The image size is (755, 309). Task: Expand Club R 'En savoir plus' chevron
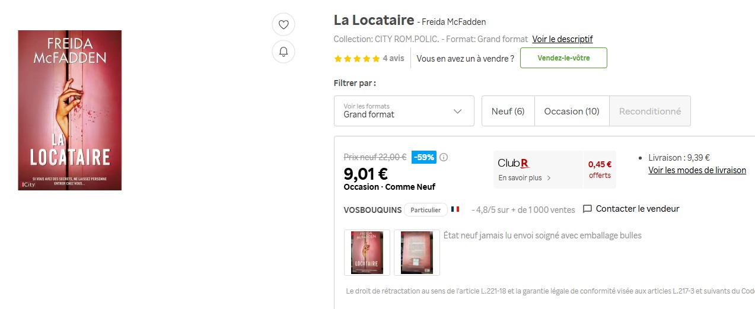click(549, 178)
